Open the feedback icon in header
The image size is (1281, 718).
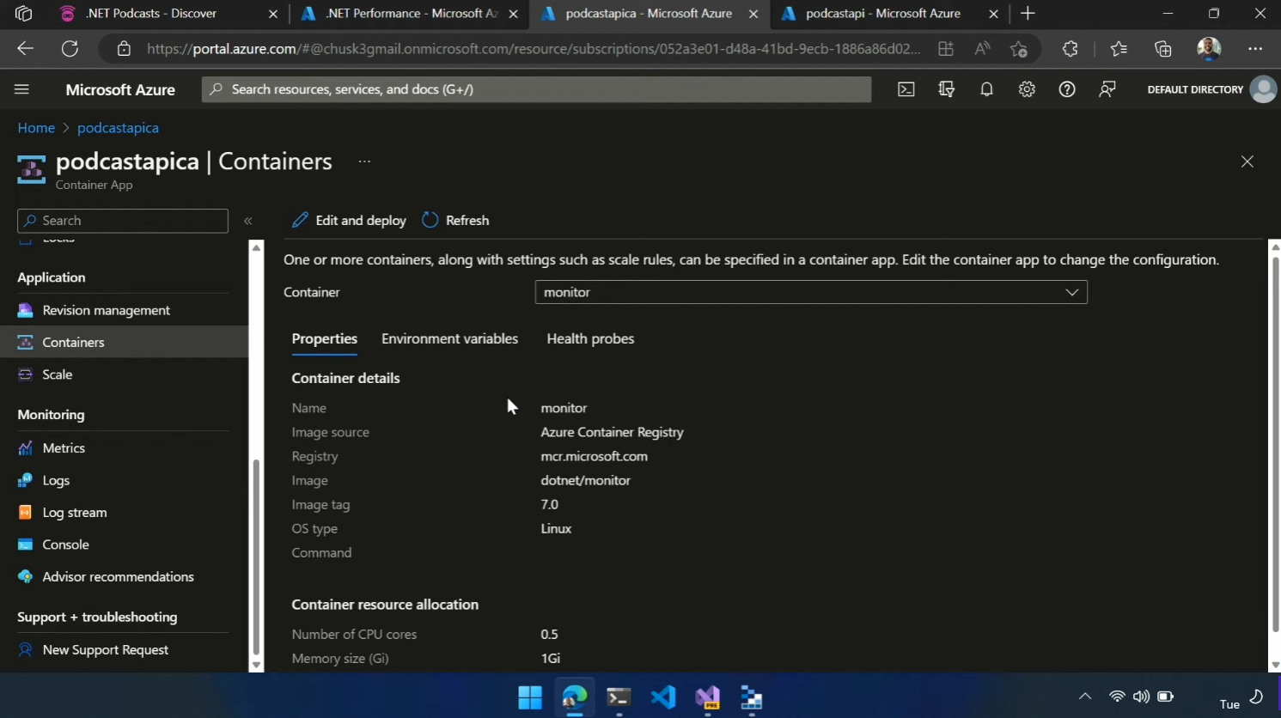click(x=1107, y=89)
